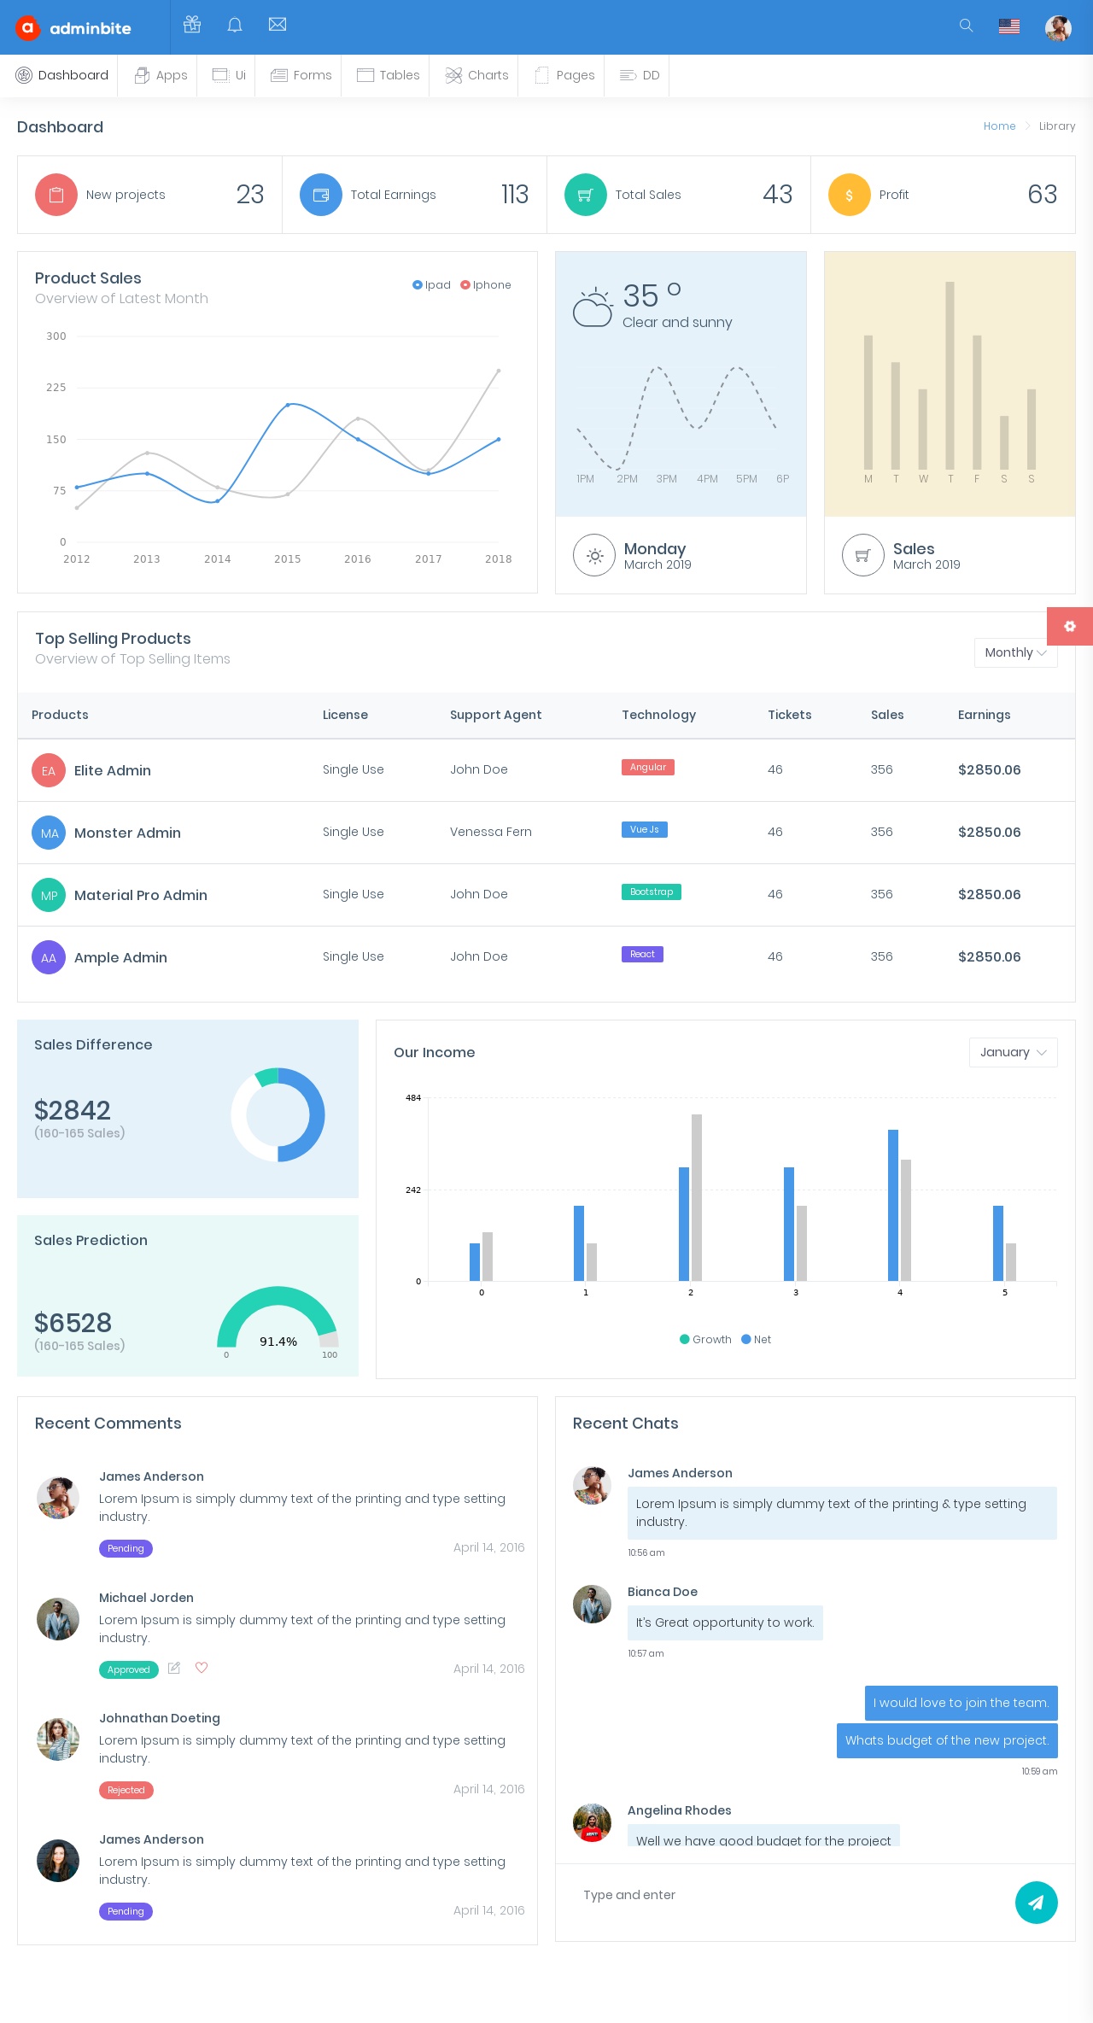Screen dimensions: 1093x2023
Task: Select Material Pro Admin product name
Action: [141, 895]
